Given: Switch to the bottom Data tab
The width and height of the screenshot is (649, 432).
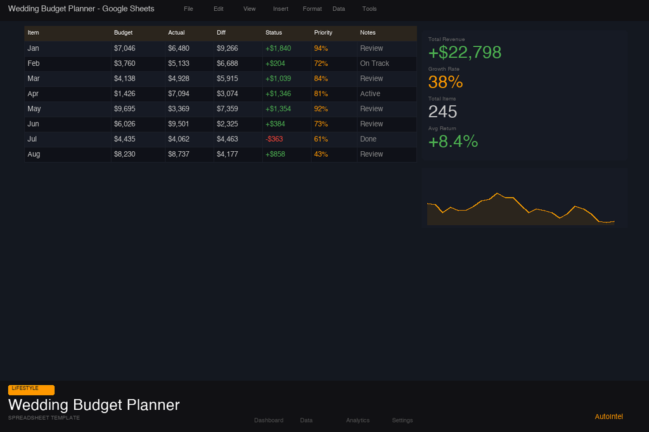Looking at the screenshot, I should 306,420.
